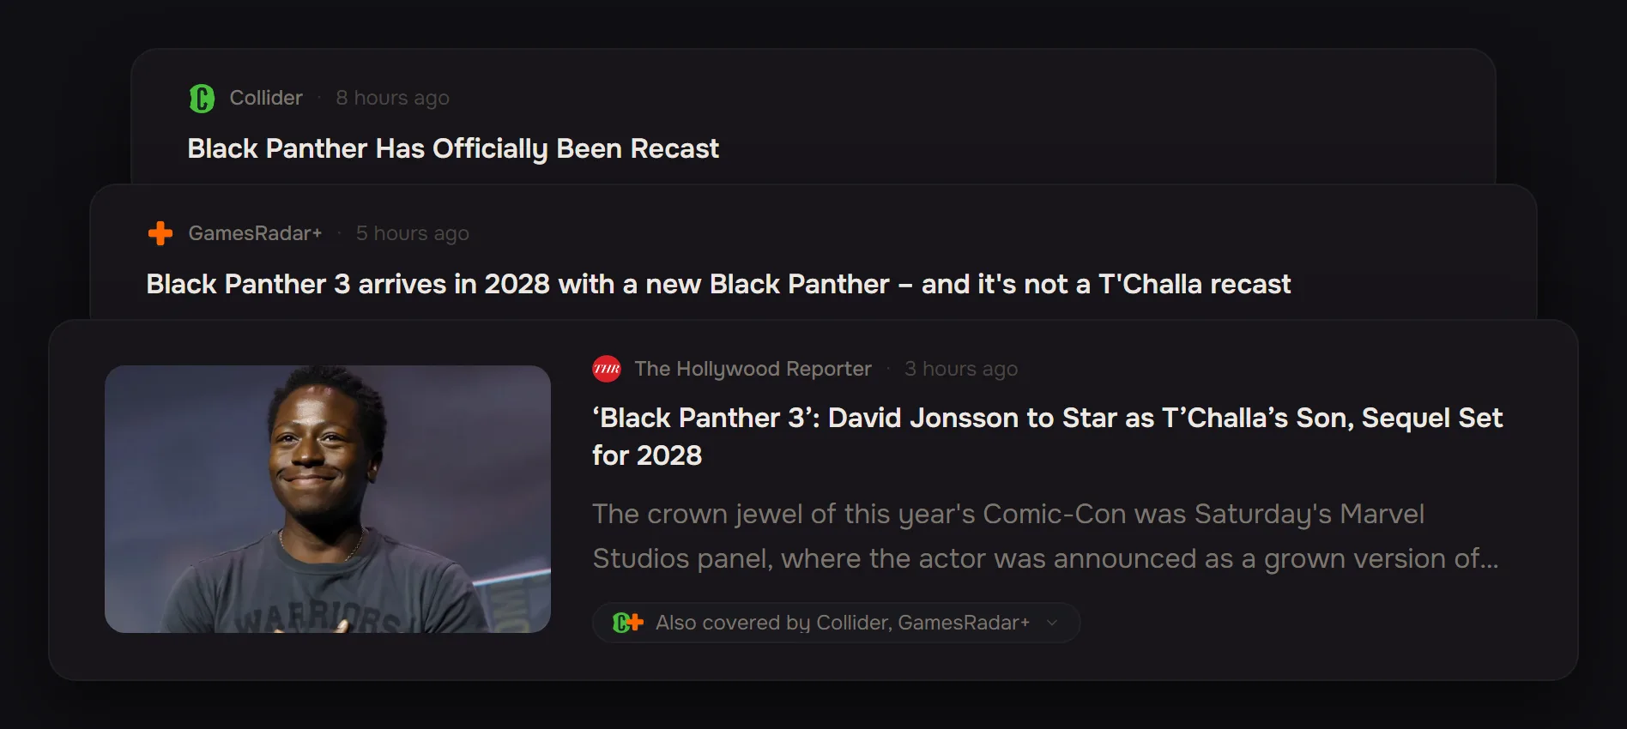Image resolution: width=1627 pixels, height=729 pixels.
Task: Open the Black Panther 3 arrives in 2028 headline
Action: (718, 284)
